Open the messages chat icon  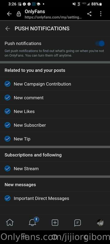(77, 223)
